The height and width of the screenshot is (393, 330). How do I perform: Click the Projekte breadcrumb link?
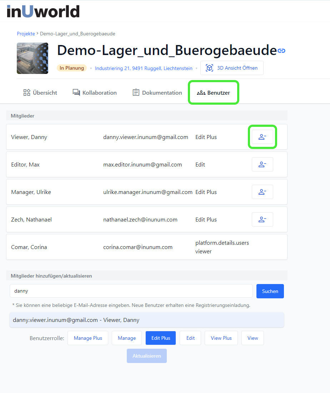click(26, 34)
